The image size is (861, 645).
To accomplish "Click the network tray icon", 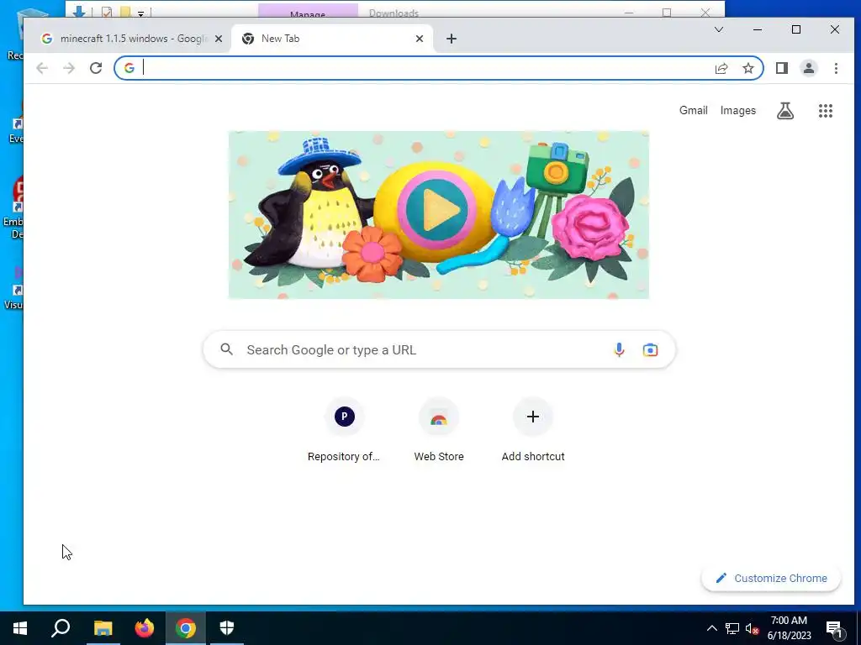I will (x=732, y=628).
